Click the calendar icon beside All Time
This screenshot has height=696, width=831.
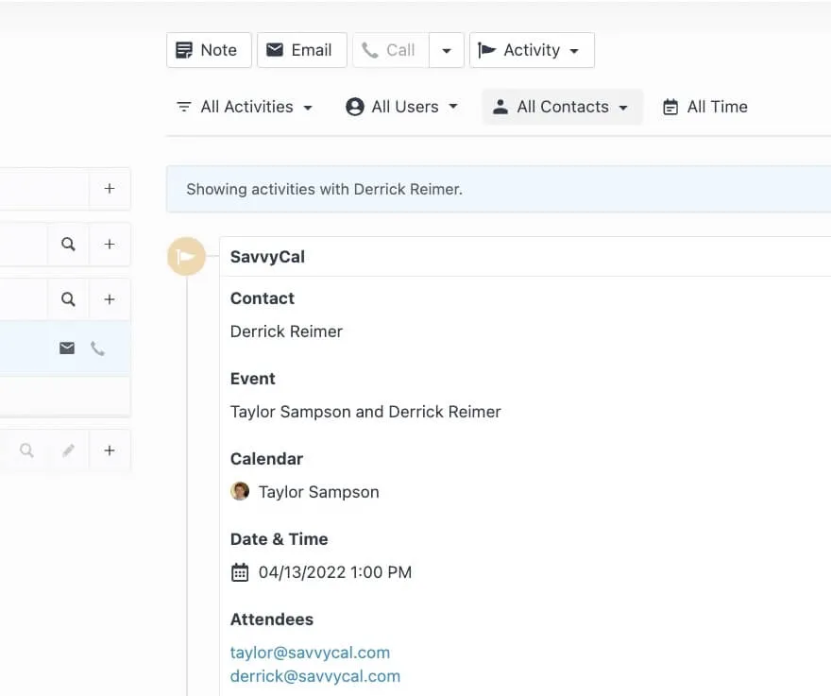[x=672, y=106]
